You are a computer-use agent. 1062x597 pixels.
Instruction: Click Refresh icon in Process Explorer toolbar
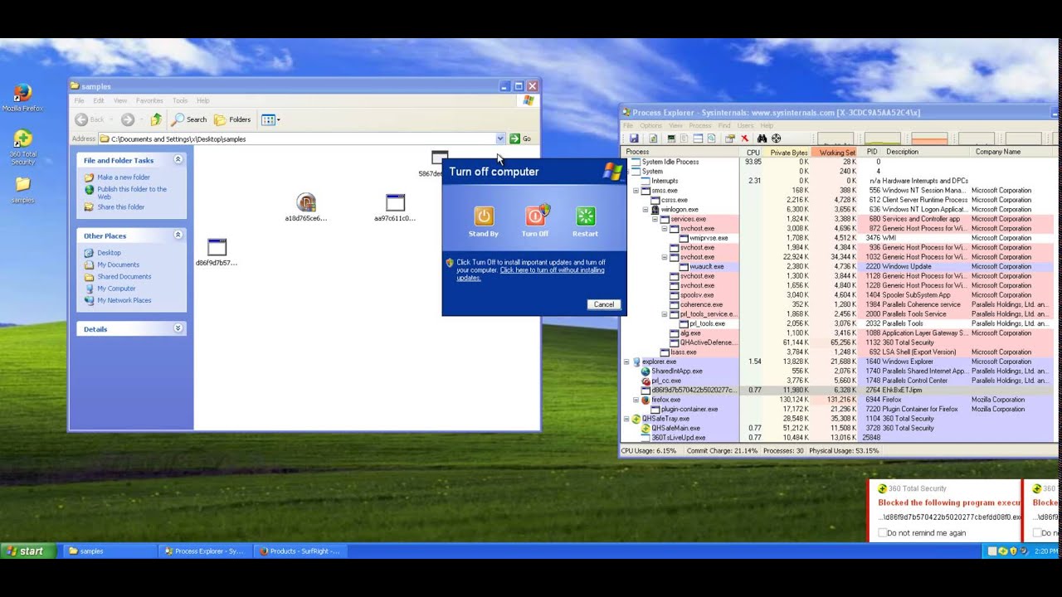point(653,138)
